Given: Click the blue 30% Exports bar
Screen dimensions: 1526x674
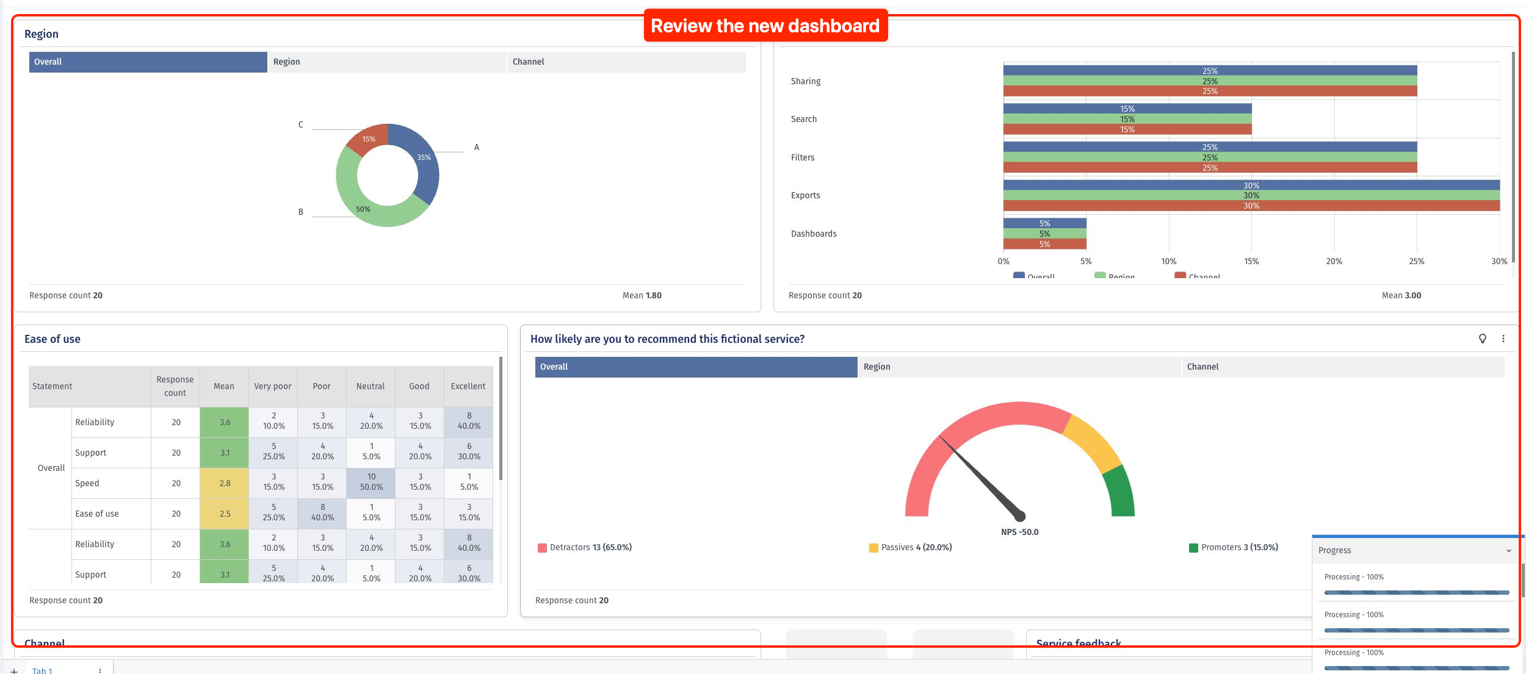Looking at the screenshot, I should pyautogui.click(x=1251, y=185).
